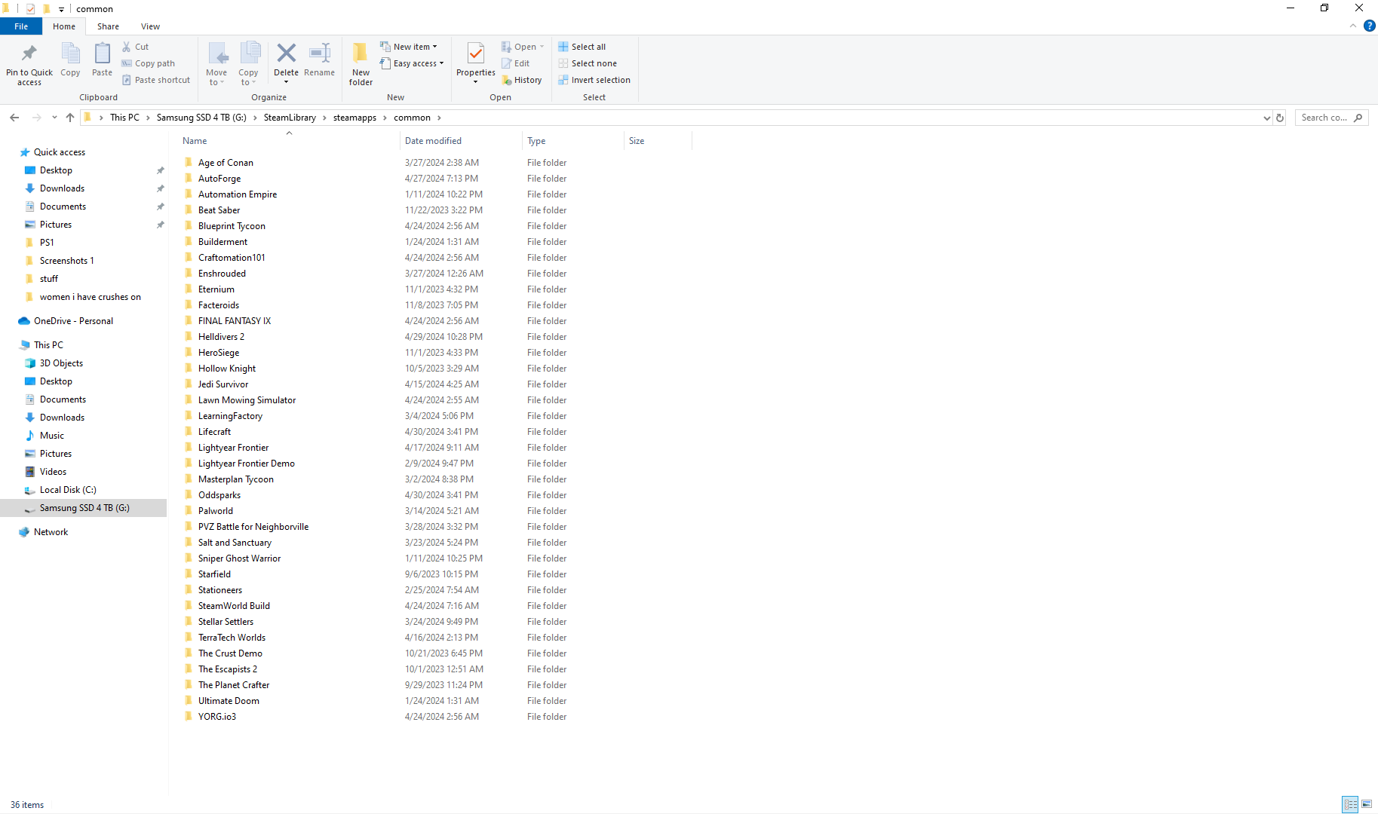
Task: Click the Select all icon
Action: (563, 47)
